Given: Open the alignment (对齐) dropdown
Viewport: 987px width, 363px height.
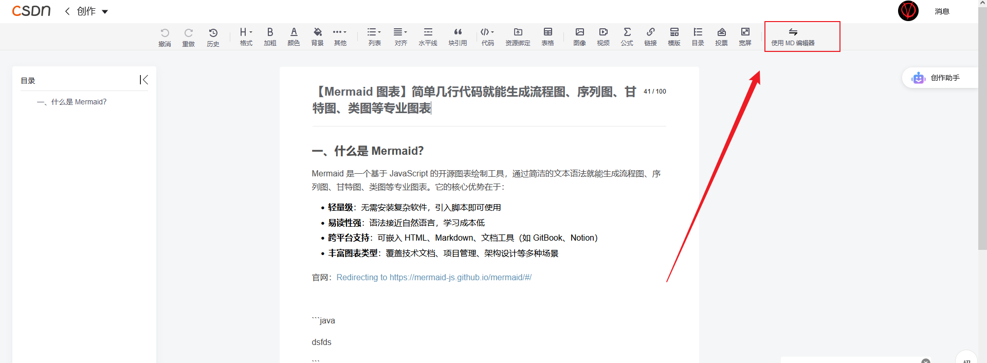Looking at the screenshot, I should [x=400, y=37].
